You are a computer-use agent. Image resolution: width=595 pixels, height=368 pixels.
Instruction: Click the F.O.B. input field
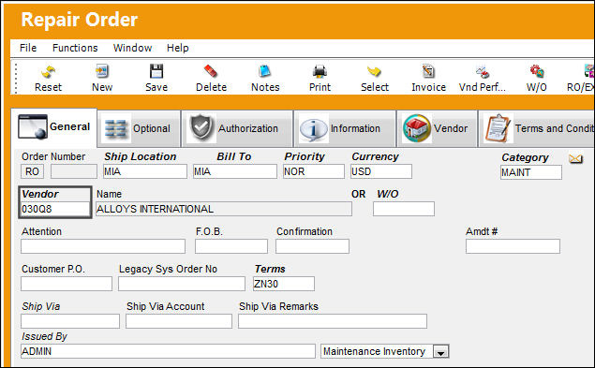pos(231,246)
